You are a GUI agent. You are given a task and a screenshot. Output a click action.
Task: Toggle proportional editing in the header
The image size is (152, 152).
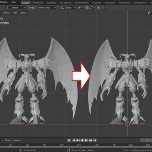(98, 8)
